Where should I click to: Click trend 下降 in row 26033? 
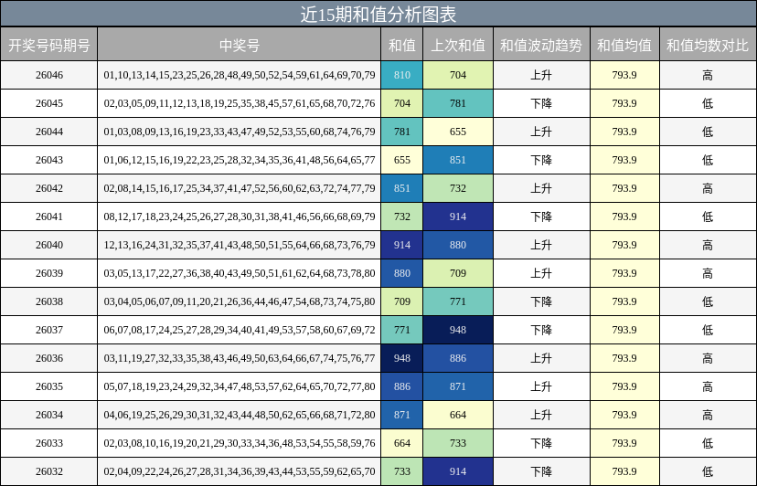coord(540,443)
